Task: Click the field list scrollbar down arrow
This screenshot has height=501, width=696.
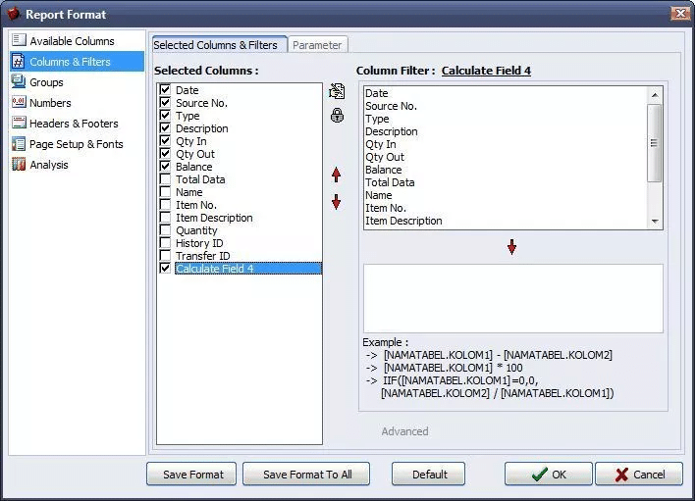Action: [x=655, y=222]
